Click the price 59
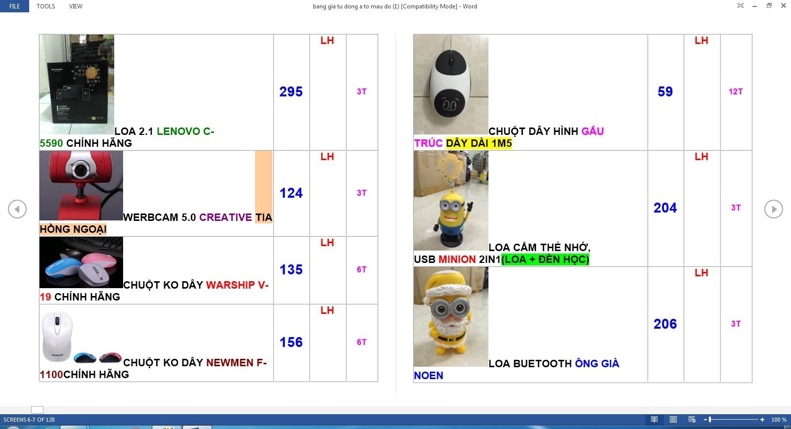The height and width of the screenshot is (429, 791). tap(665, 92)
